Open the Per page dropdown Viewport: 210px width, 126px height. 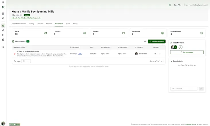click(26, 61)
